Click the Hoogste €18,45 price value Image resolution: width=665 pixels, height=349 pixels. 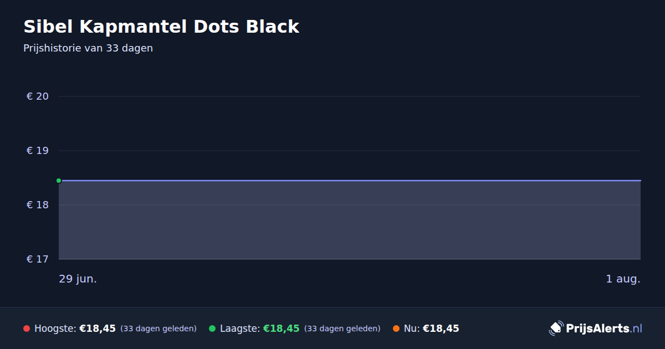point(98,329)
